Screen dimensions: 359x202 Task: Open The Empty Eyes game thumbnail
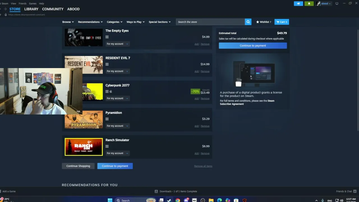84,37
